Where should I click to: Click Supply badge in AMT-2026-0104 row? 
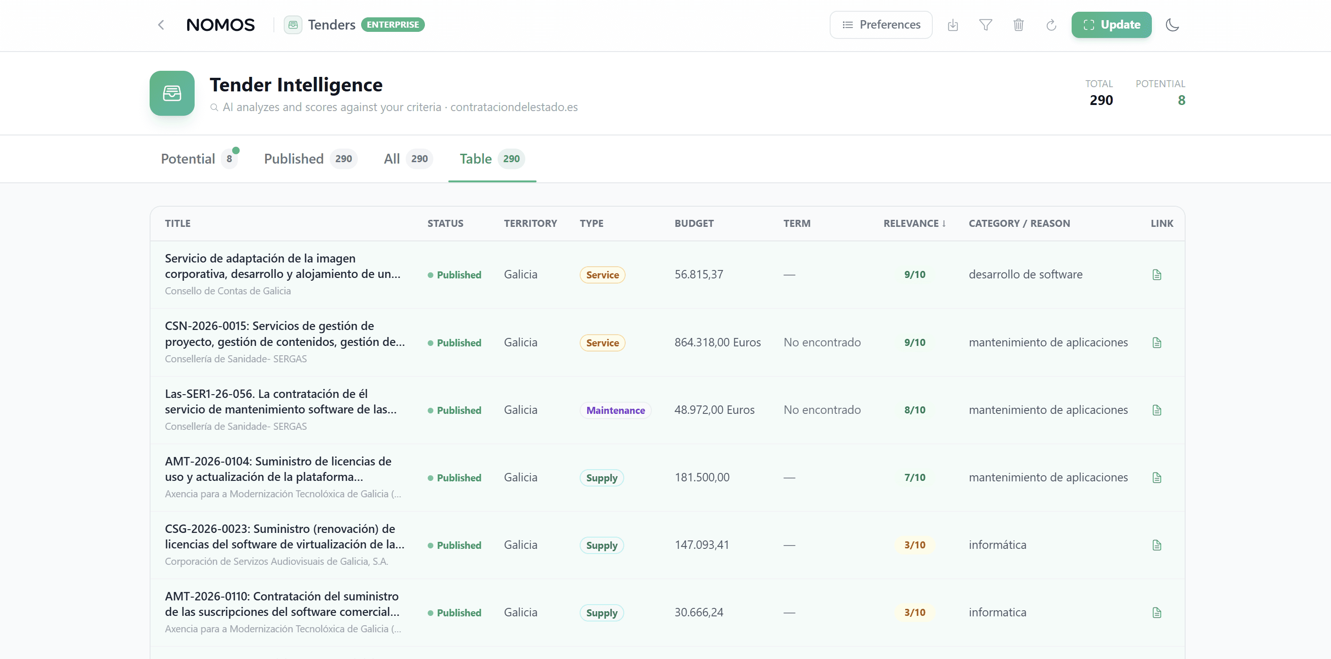pos(601,478)
